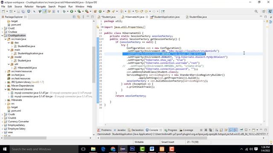273x153 pixels.
Task: Open Package Explorer view menu
Action: [x=83, y=17]
